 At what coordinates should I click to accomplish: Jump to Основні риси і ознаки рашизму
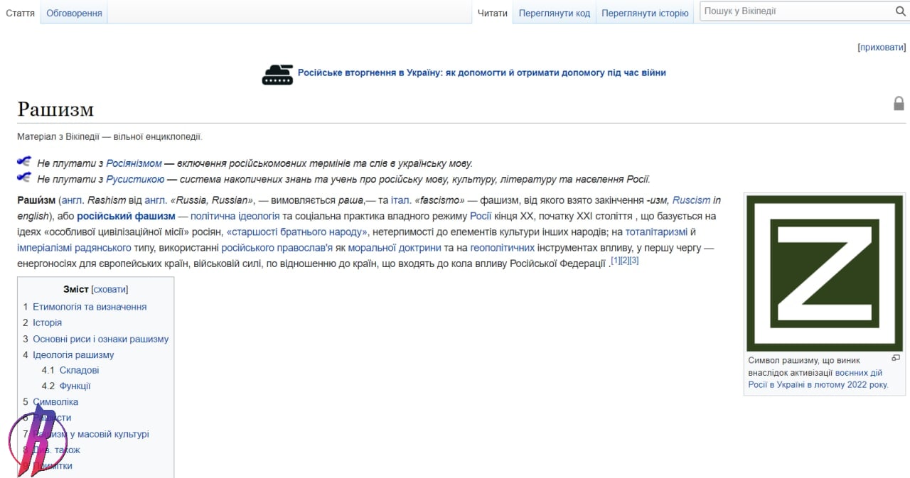point(101,339)
